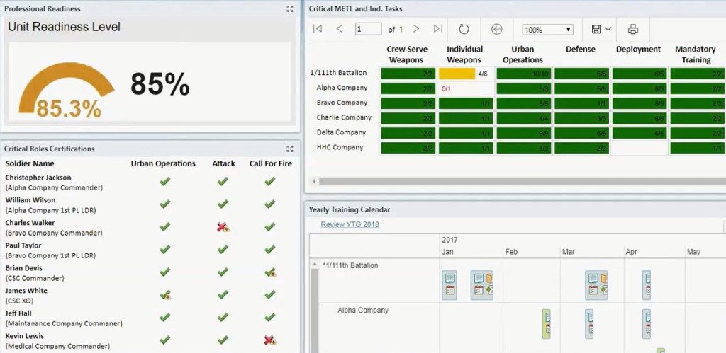Refresh the Critical METL report
Viewport: 726px width, 353px height.
pyautogui.click(x=464, y=29)
